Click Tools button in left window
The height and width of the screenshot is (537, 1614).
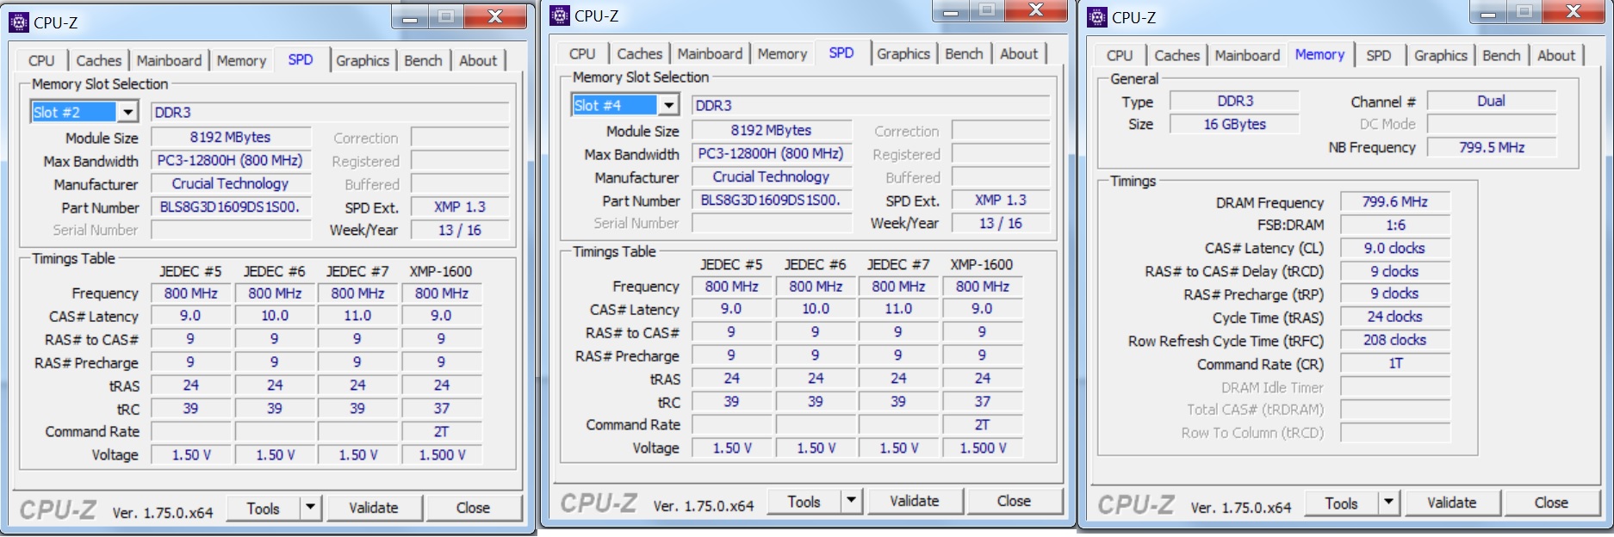click(x=264, y=508)
